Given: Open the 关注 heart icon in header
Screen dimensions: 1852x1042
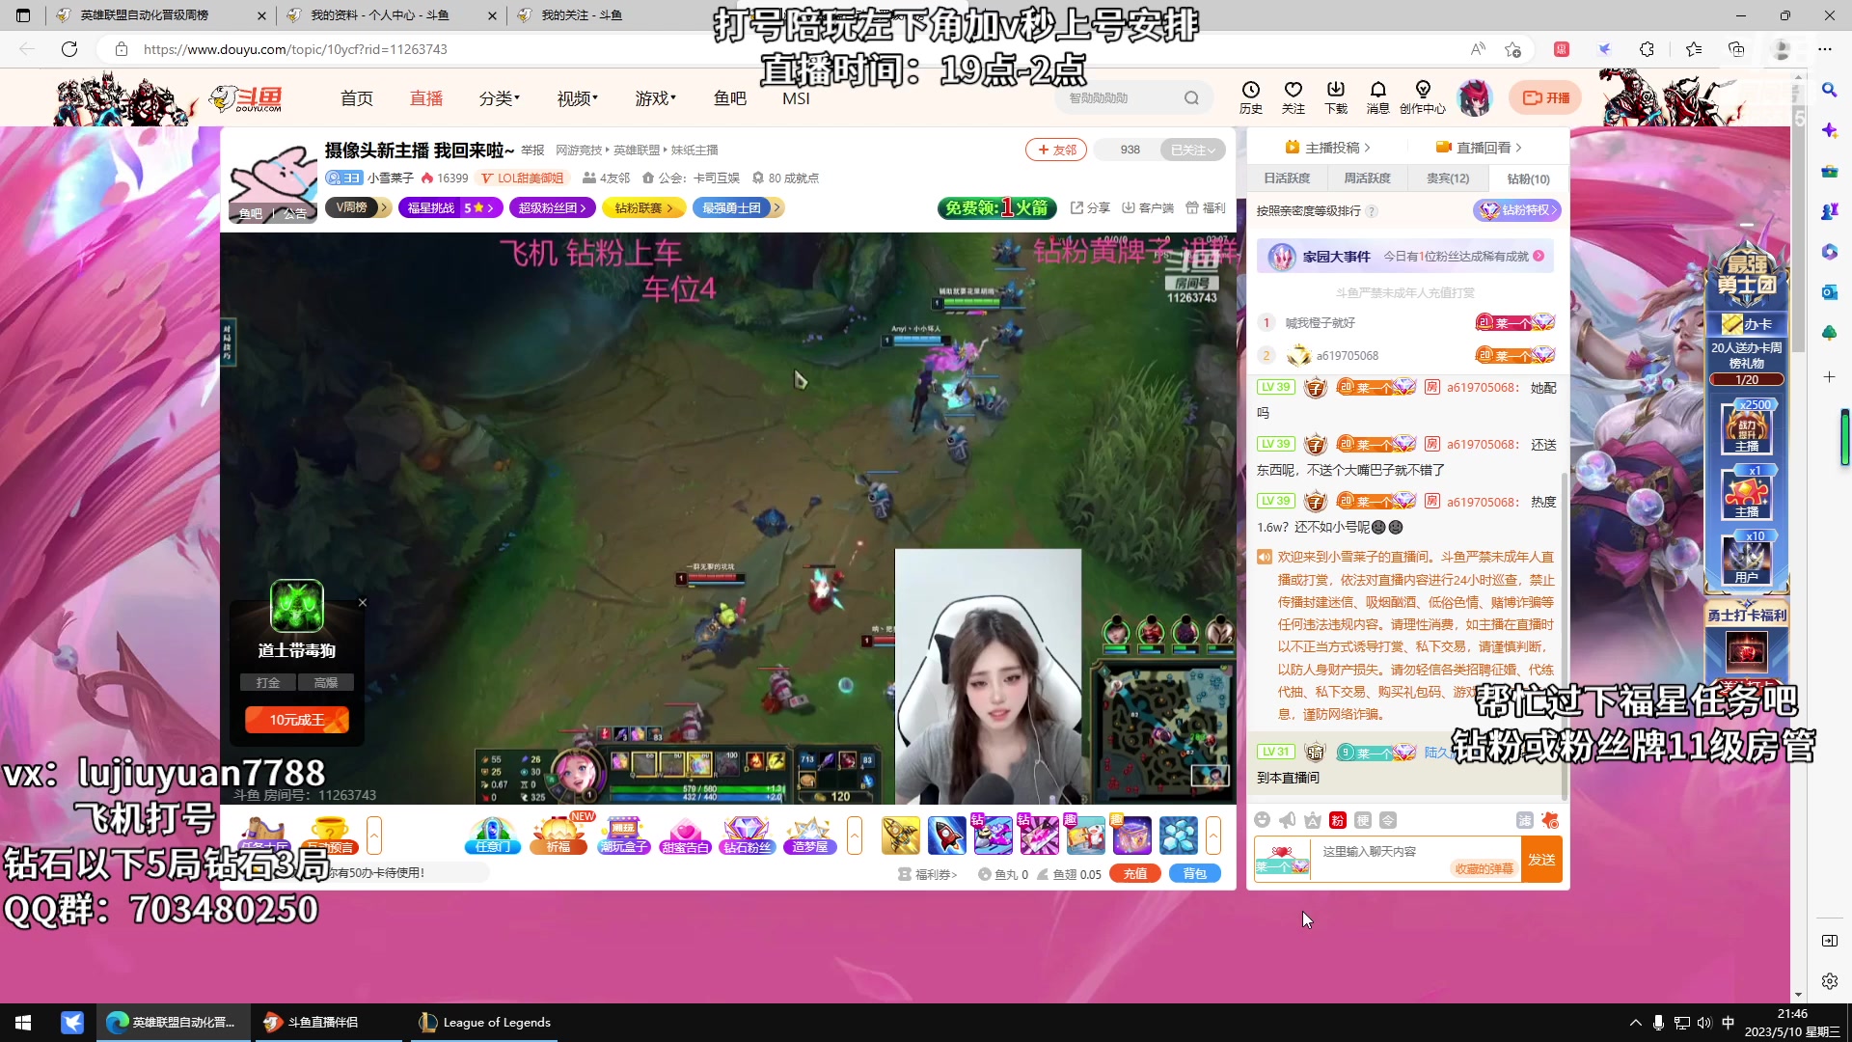Looking at the screenshot, I should [1294, 96].
